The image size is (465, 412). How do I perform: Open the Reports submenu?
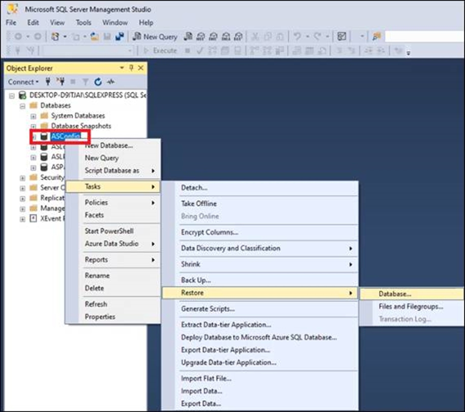[113, 260]
